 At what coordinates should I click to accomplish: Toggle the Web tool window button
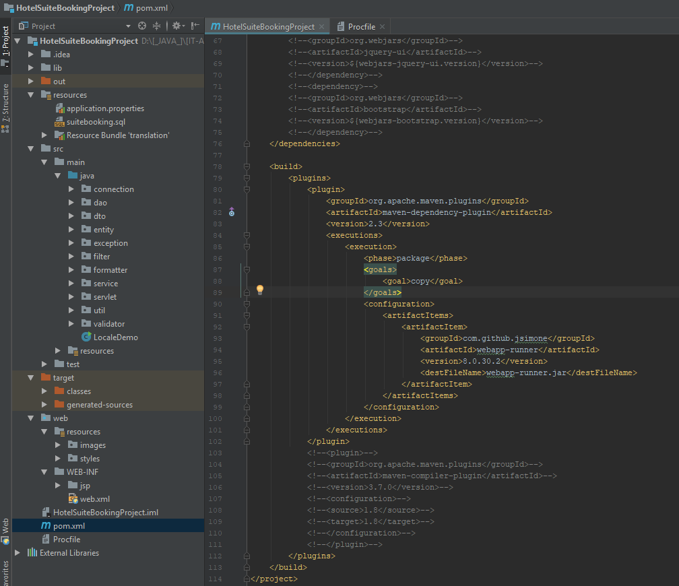5,531
